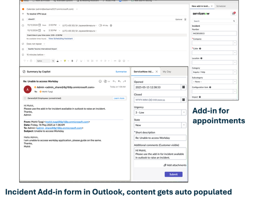Click the Paste clipboard icon in the toolbar
This screenshot has width=255, height=202.
click(31, 61)
